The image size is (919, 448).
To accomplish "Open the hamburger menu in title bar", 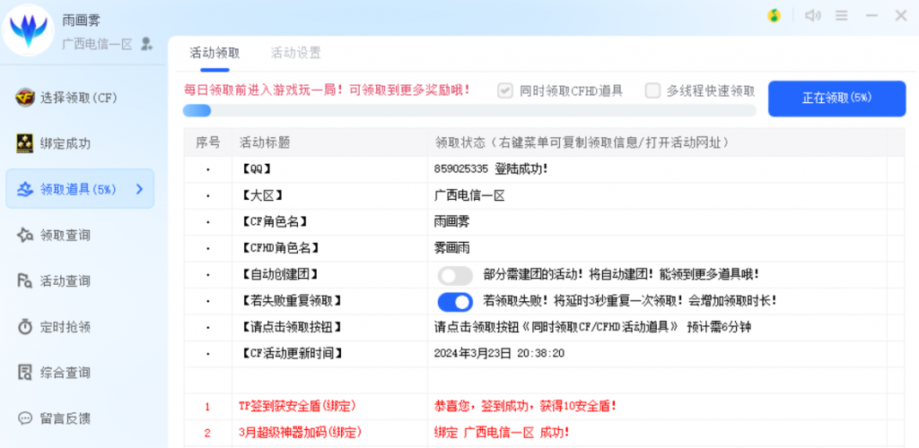I will (x=842, y=16).
